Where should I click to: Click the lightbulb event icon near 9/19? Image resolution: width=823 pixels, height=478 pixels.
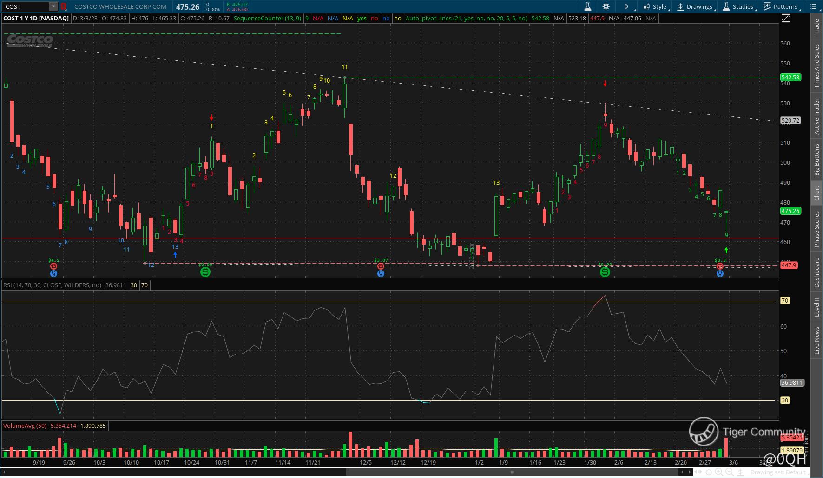click(x=54, y=274)
